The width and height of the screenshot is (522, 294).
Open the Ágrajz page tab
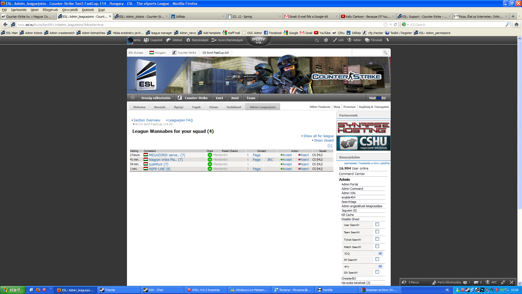tap(179, 107)
